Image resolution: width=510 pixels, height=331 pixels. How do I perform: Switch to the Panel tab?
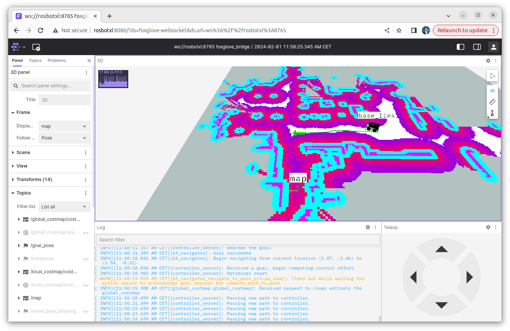click(17, 60)
